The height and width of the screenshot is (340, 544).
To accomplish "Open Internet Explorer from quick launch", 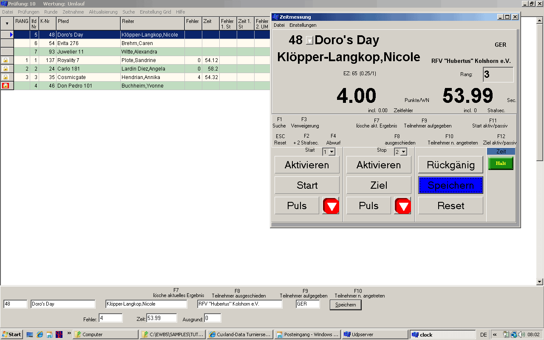I will pyautogui.click(x=40, y=334).
